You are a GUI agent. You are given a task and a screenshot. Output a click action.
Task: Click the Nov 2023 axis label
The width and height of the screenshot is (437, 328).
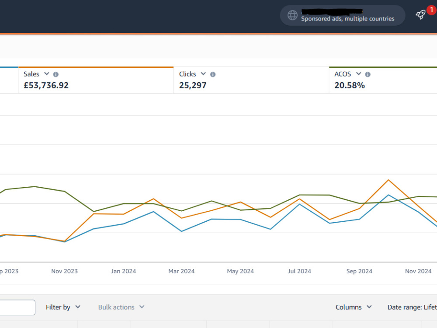pyautogui.click(x=64, y=271)
